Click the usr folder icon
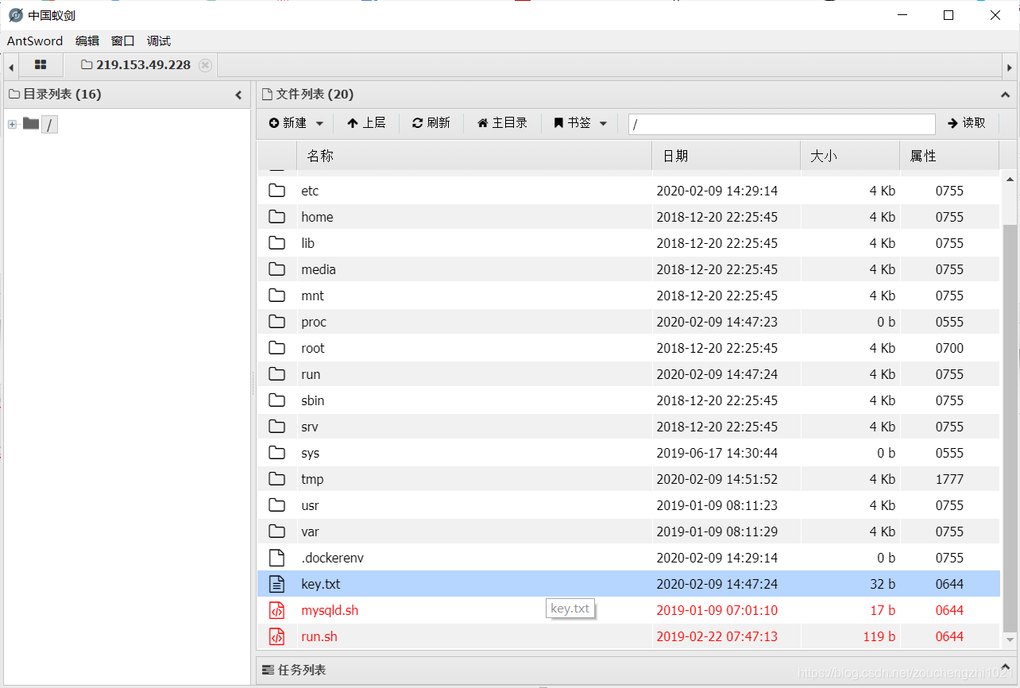Image resolution: width=1020 pixels, height=688 pixels. [x=276, y=505]
